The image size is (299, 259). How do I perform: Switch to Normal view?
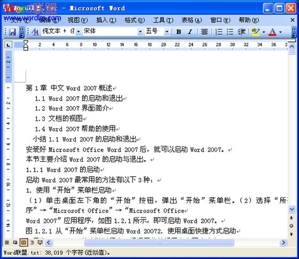point(7,242)
